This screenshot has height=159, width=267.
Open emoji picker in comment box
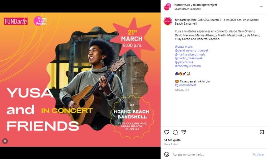point(167,154)
